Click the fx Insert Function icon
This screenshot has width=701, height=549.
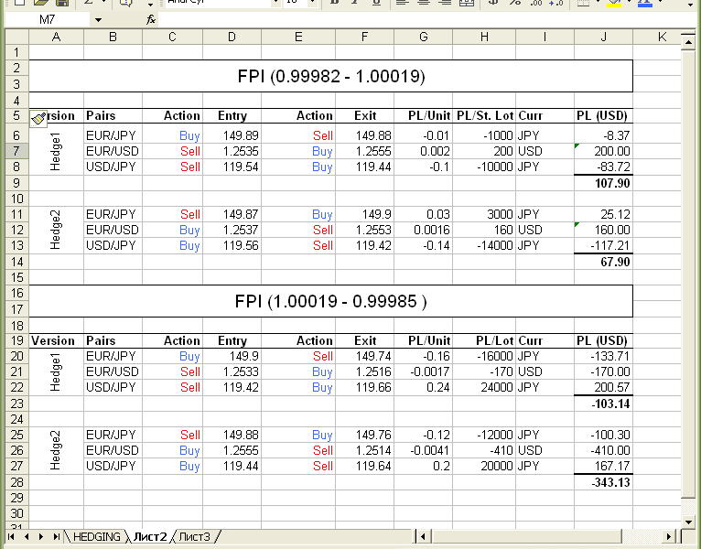click(151, 19)
